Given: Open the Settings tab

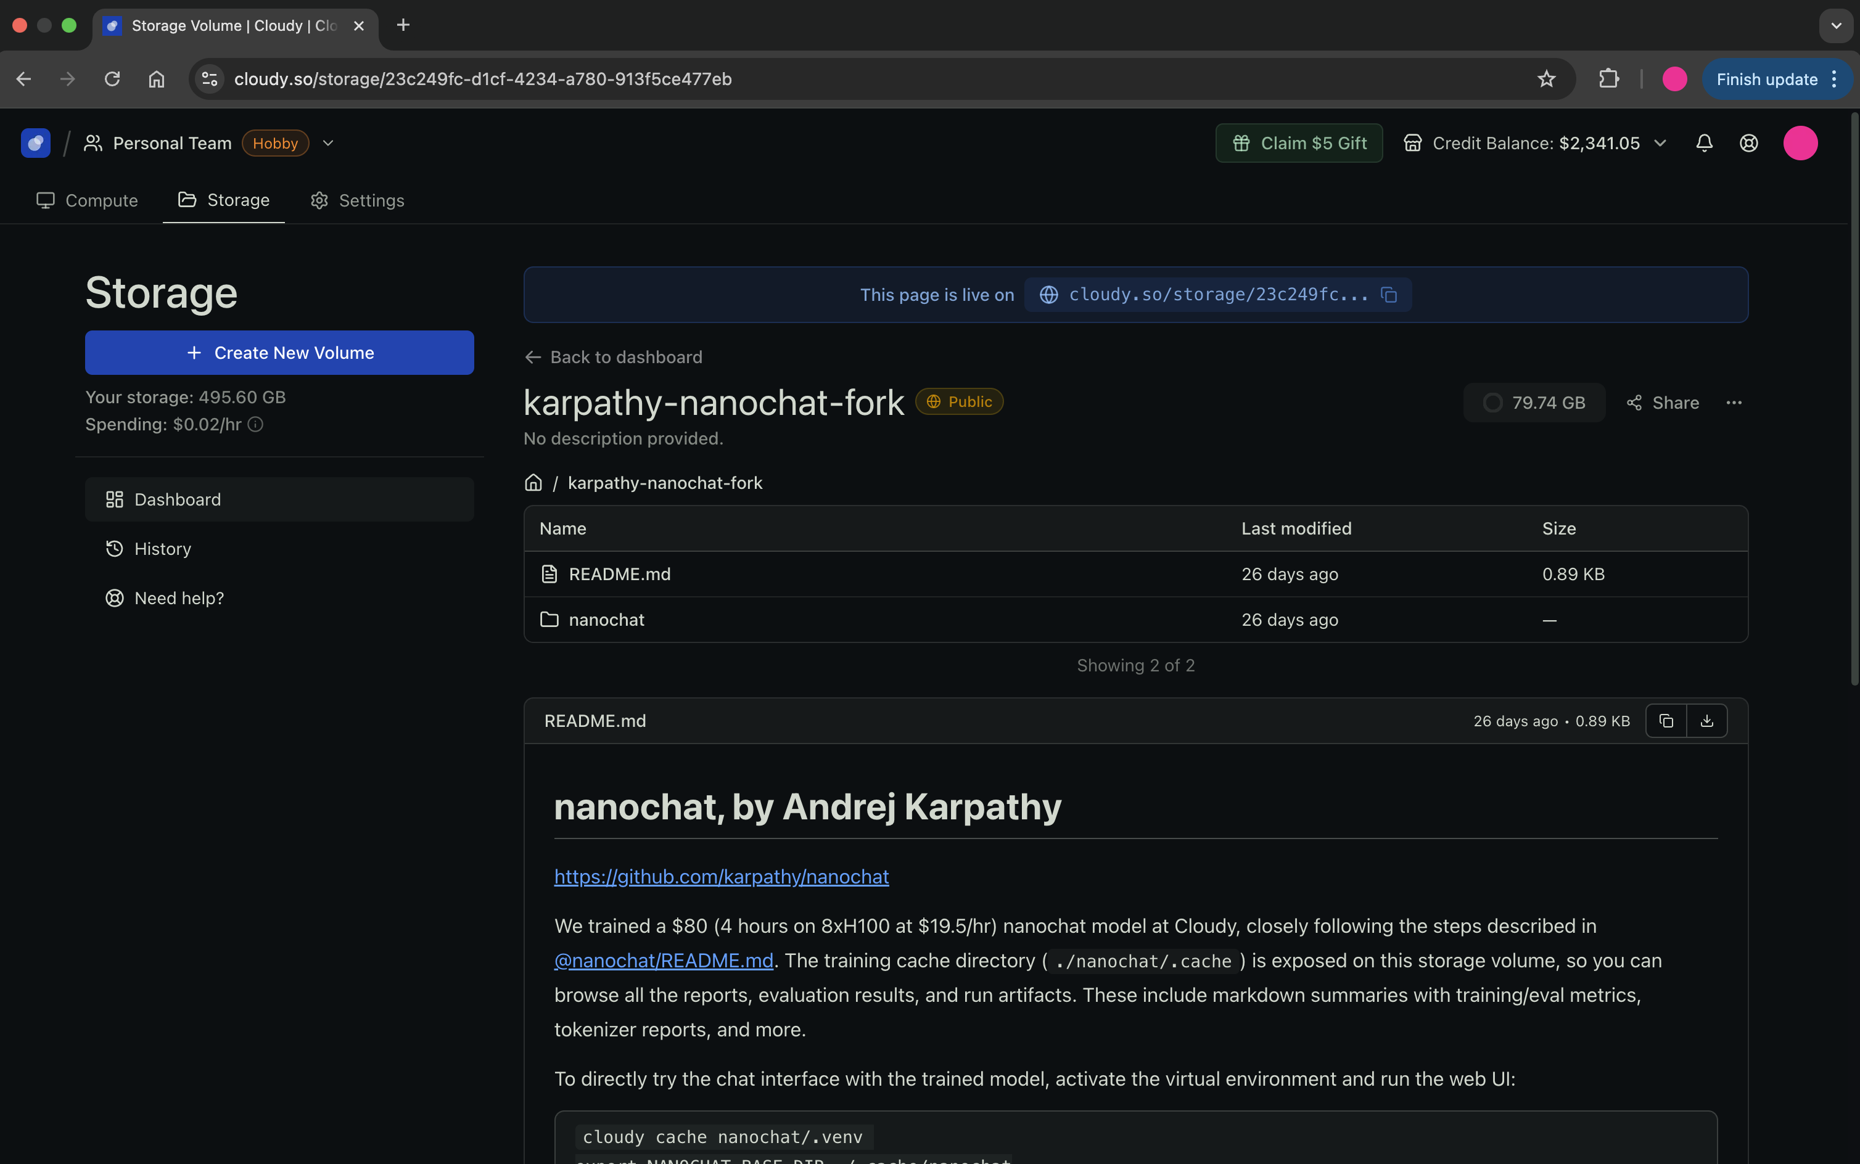Looking at the screenshot, I should [x=357, y=200].
